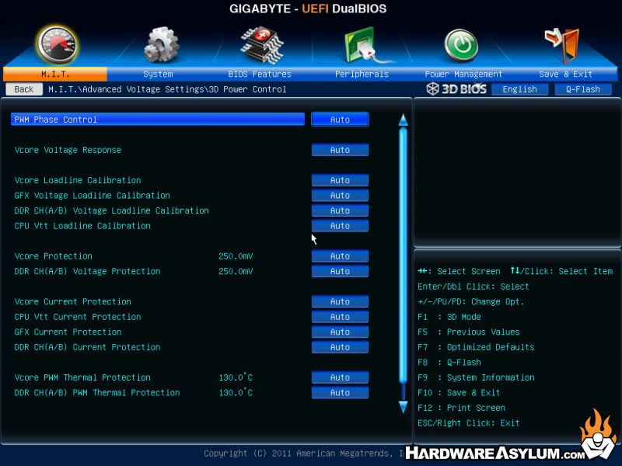Select DDR CH(A/B) PWM Thermal Protection label
This screenshot has width=622, height=466.
(x=97, y=393)
